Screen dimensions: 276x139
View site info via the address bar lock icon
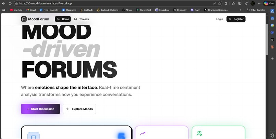tap(16, 3)
